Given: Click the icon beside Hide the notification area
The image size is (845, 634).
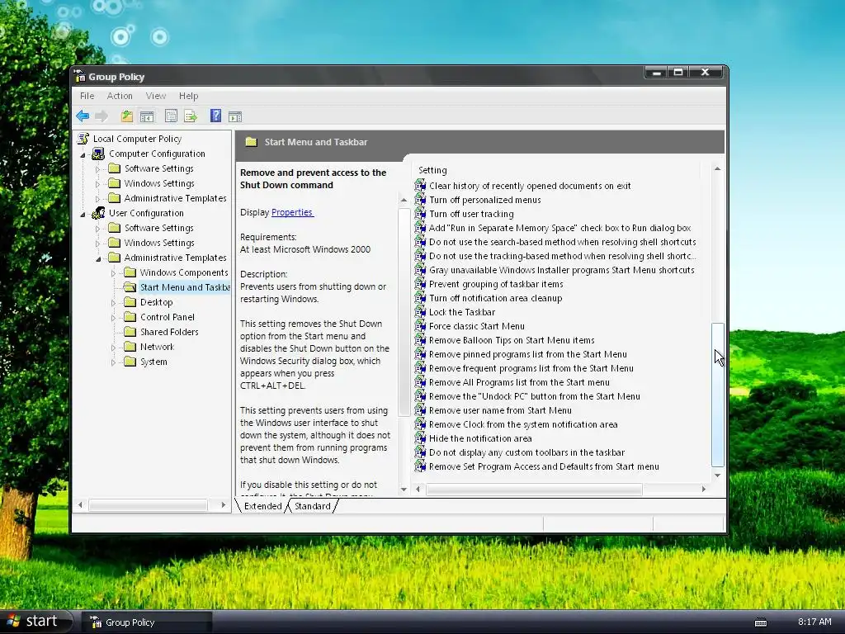Looking at the screenshot, I should 420,438.
